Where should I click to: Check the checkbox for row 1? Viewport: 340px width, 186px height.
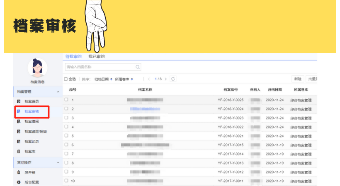66,100
